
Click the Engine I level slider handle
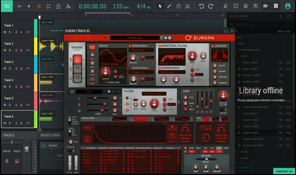[95, 98]
